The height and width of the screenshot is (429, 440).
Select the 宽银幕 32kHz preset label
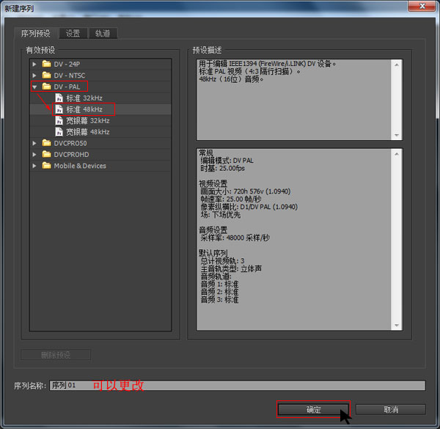(88, 121)
